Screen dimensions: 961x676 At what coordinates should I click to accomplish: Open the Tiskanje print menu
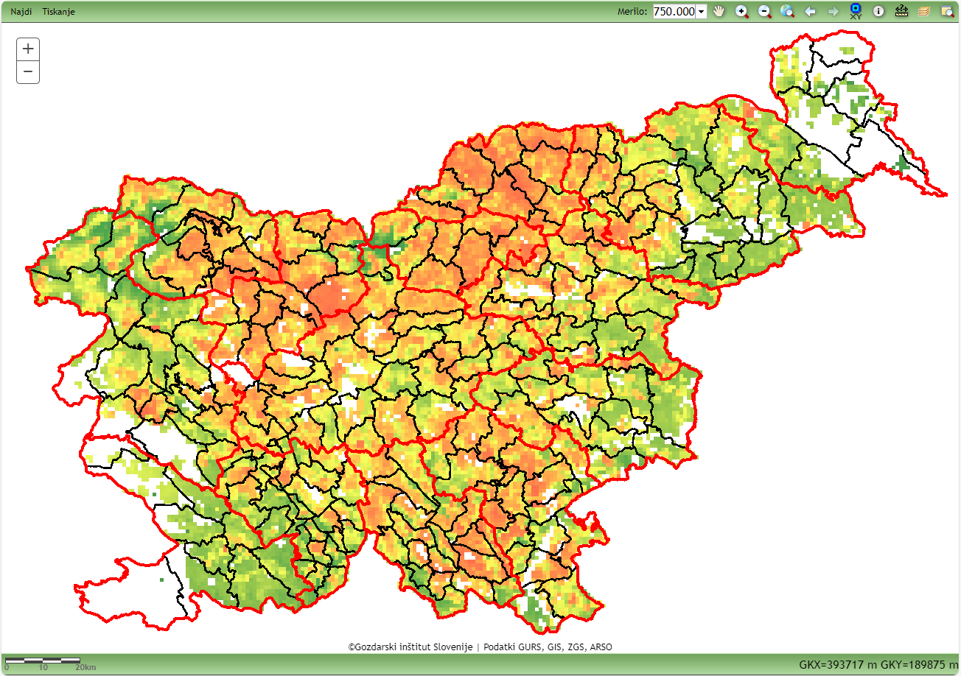click(x=59, y=12)
